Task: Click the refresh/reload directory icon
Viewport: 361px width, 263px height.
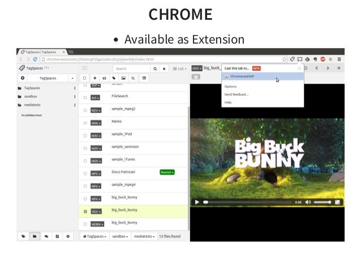Action: point(104,78)
